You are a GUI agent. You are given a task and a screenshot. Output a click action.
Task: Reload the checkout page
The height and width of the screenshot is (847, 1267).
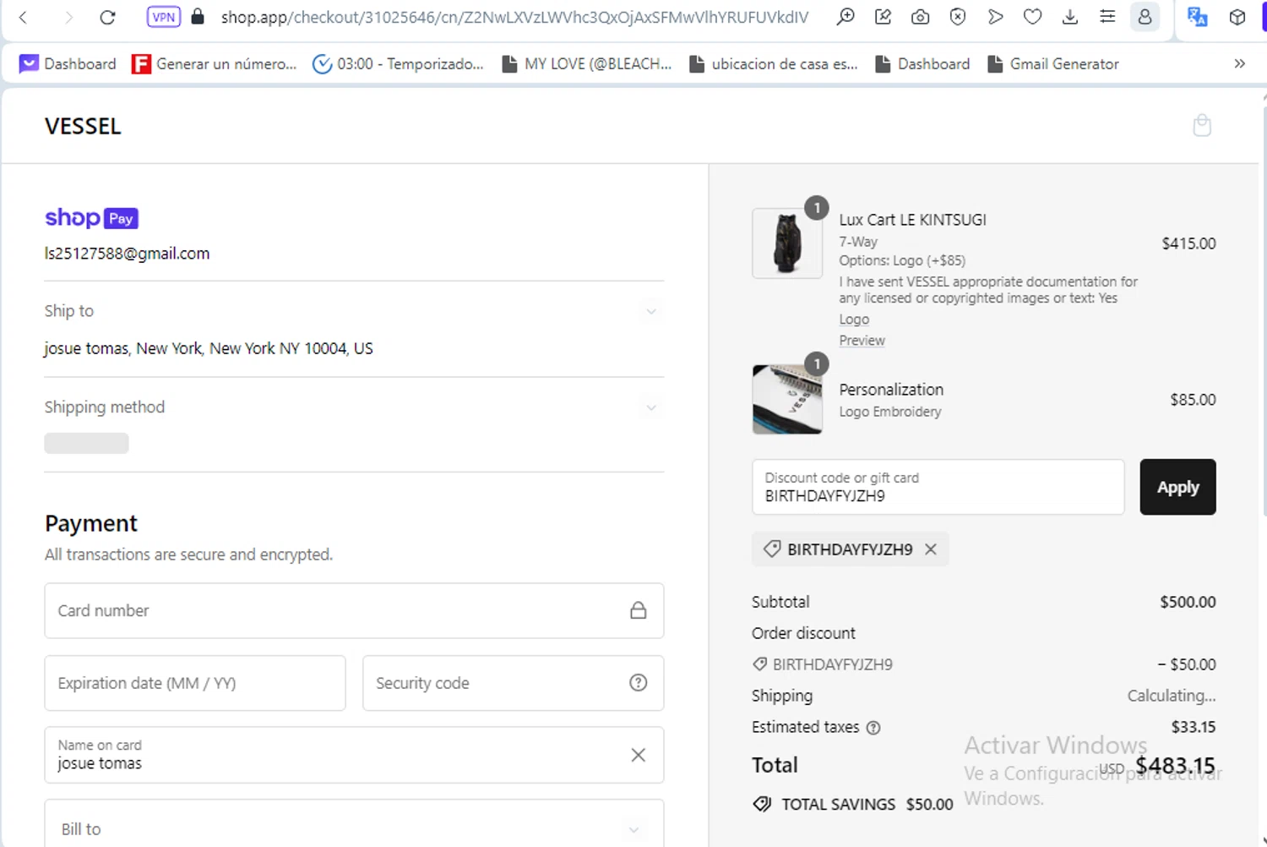tap(107, 17)
